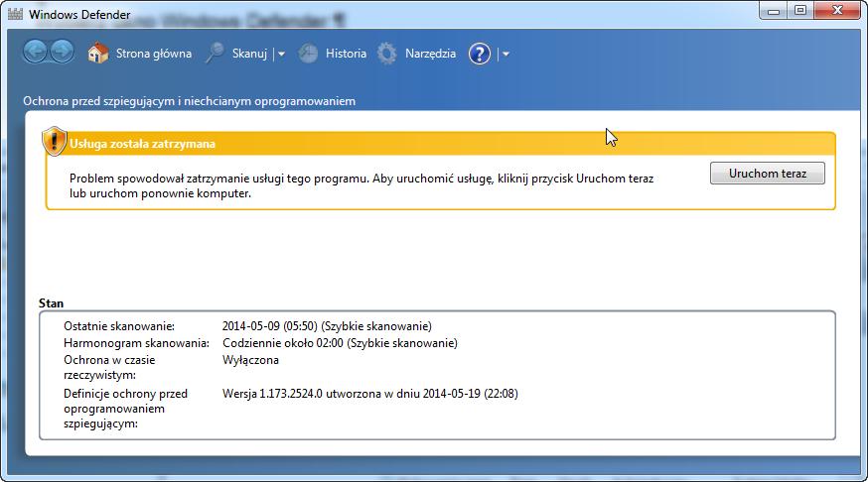Click 'Usługa została zatrzymana' heading
Viewport: 868px width, 482px height.
[142, 144]
